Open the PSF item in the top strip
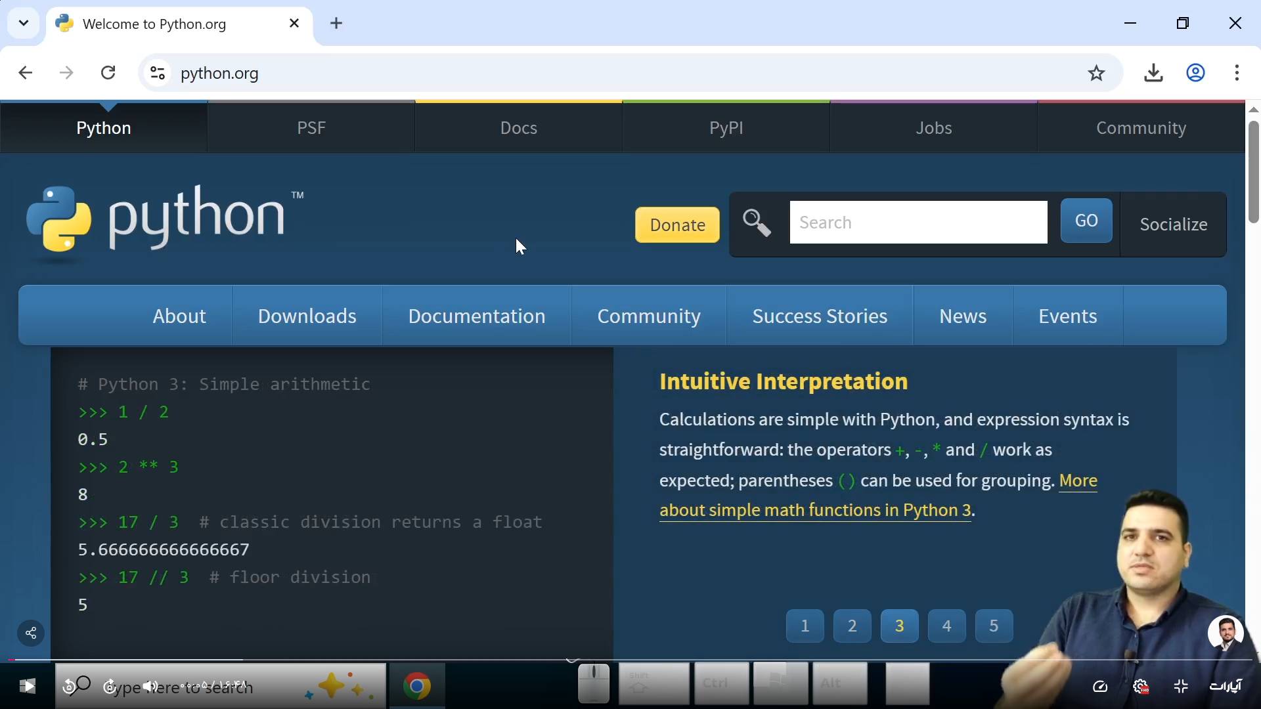The height and width of the screenshot is (709, 1261). coord(311,128)
